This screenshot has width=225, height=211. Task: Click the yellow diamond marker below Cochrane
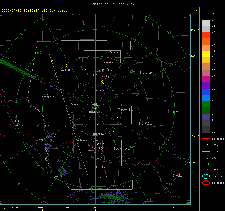coord(85,145)
